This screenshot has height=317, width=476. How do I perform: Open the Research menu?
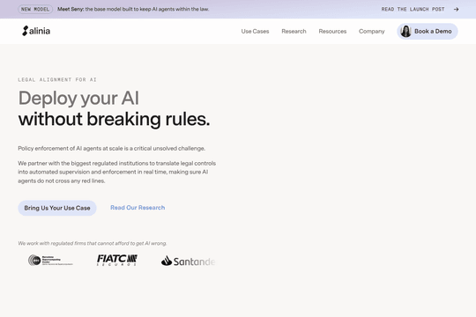tap(294, 31)
